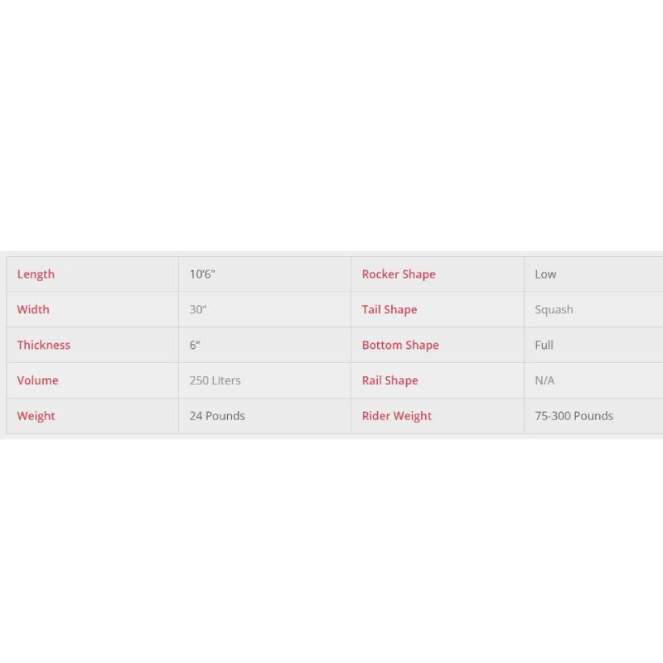
Task: Select the 75-300 Pounds value
Action: pyautogui.click(x=573, y=416)
